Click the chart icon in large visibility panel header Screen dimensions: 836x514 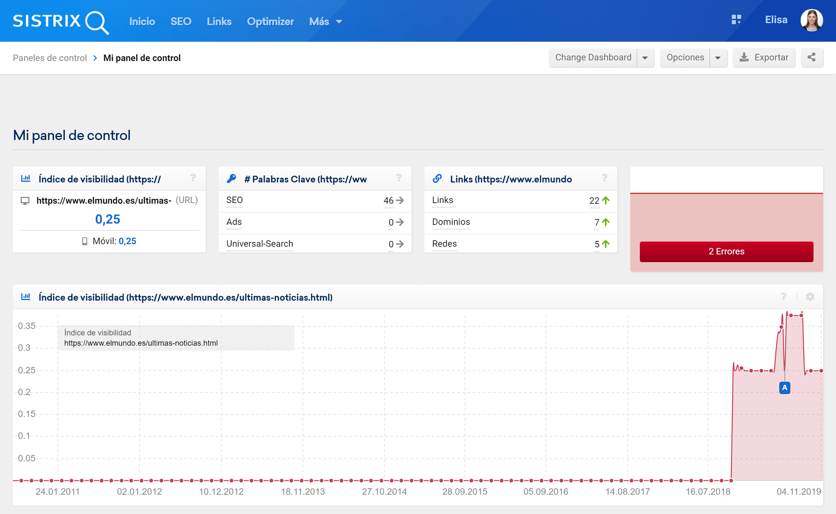pos(25,297)
